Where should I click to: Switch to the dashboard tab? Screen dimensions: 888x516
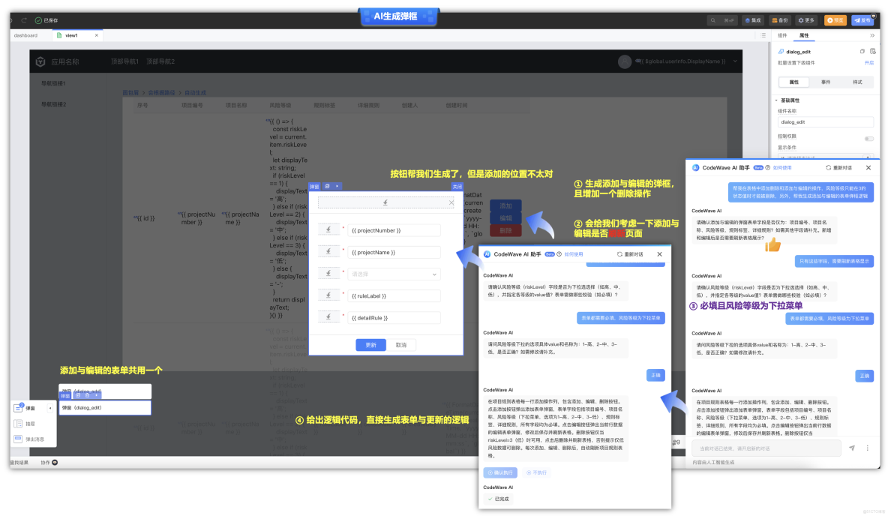(27, 34)
